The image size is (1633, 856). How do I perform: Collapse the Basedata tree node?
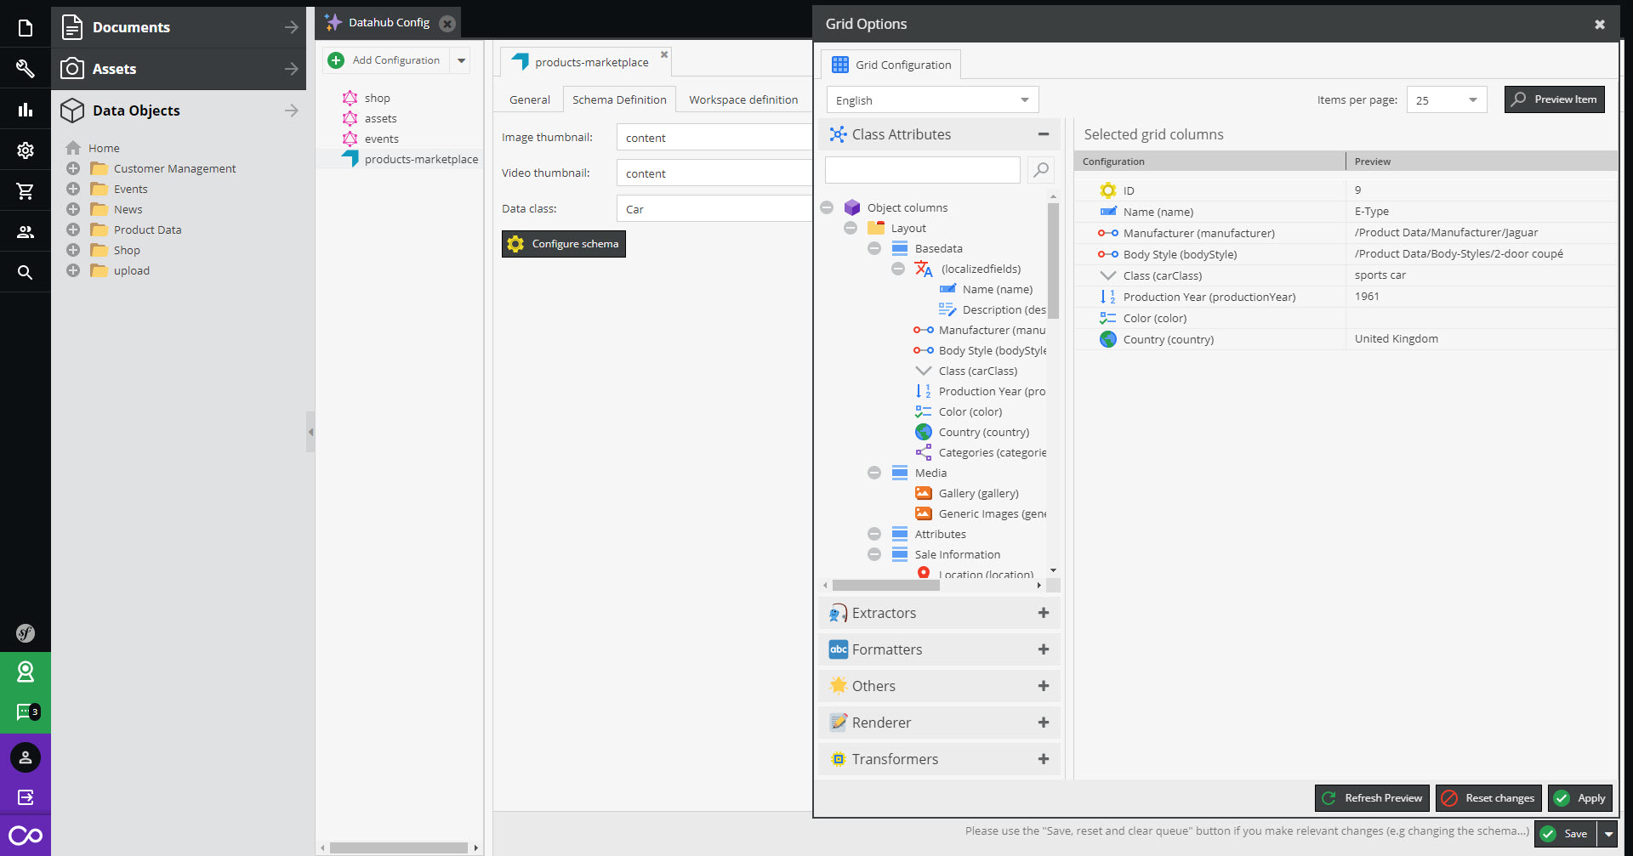pos(874,248)
